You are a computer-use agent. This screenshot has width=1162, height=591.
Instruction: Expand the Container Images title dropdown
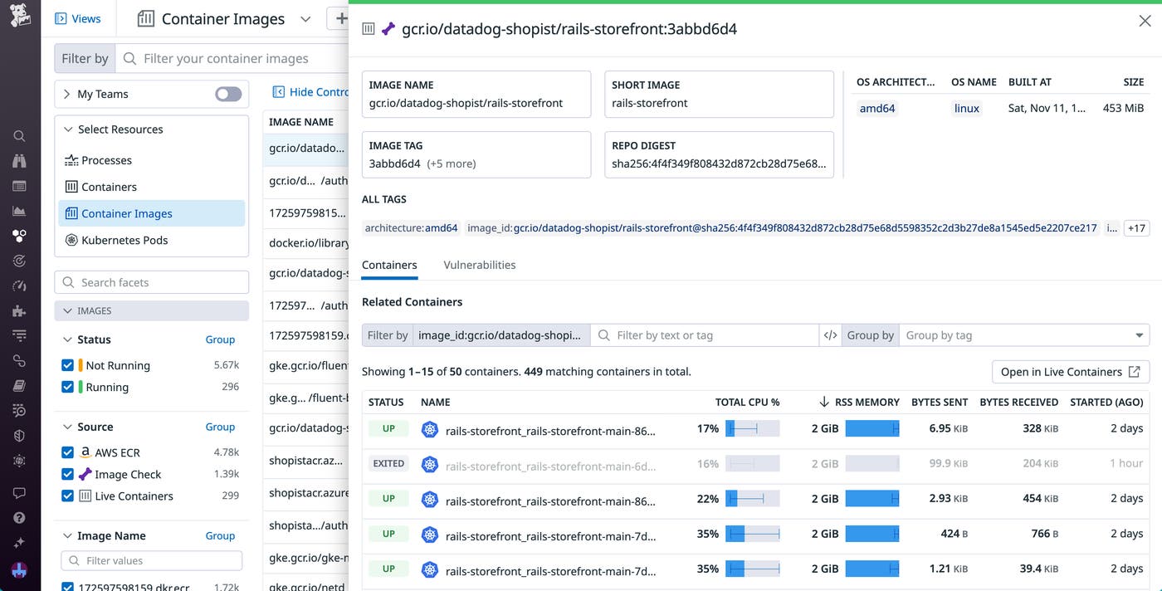coord(305,19)
